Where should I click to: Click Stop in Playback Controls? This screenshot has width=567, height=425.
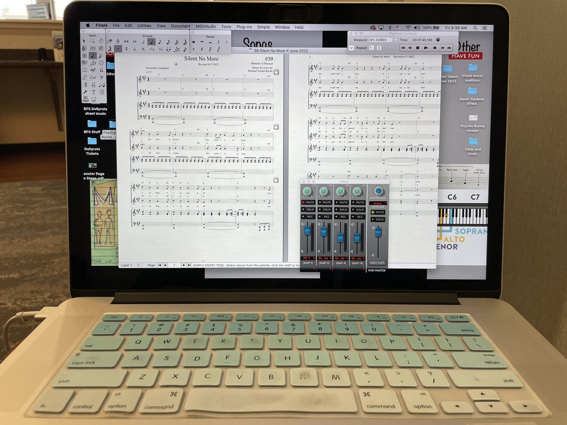click(417, 48)
